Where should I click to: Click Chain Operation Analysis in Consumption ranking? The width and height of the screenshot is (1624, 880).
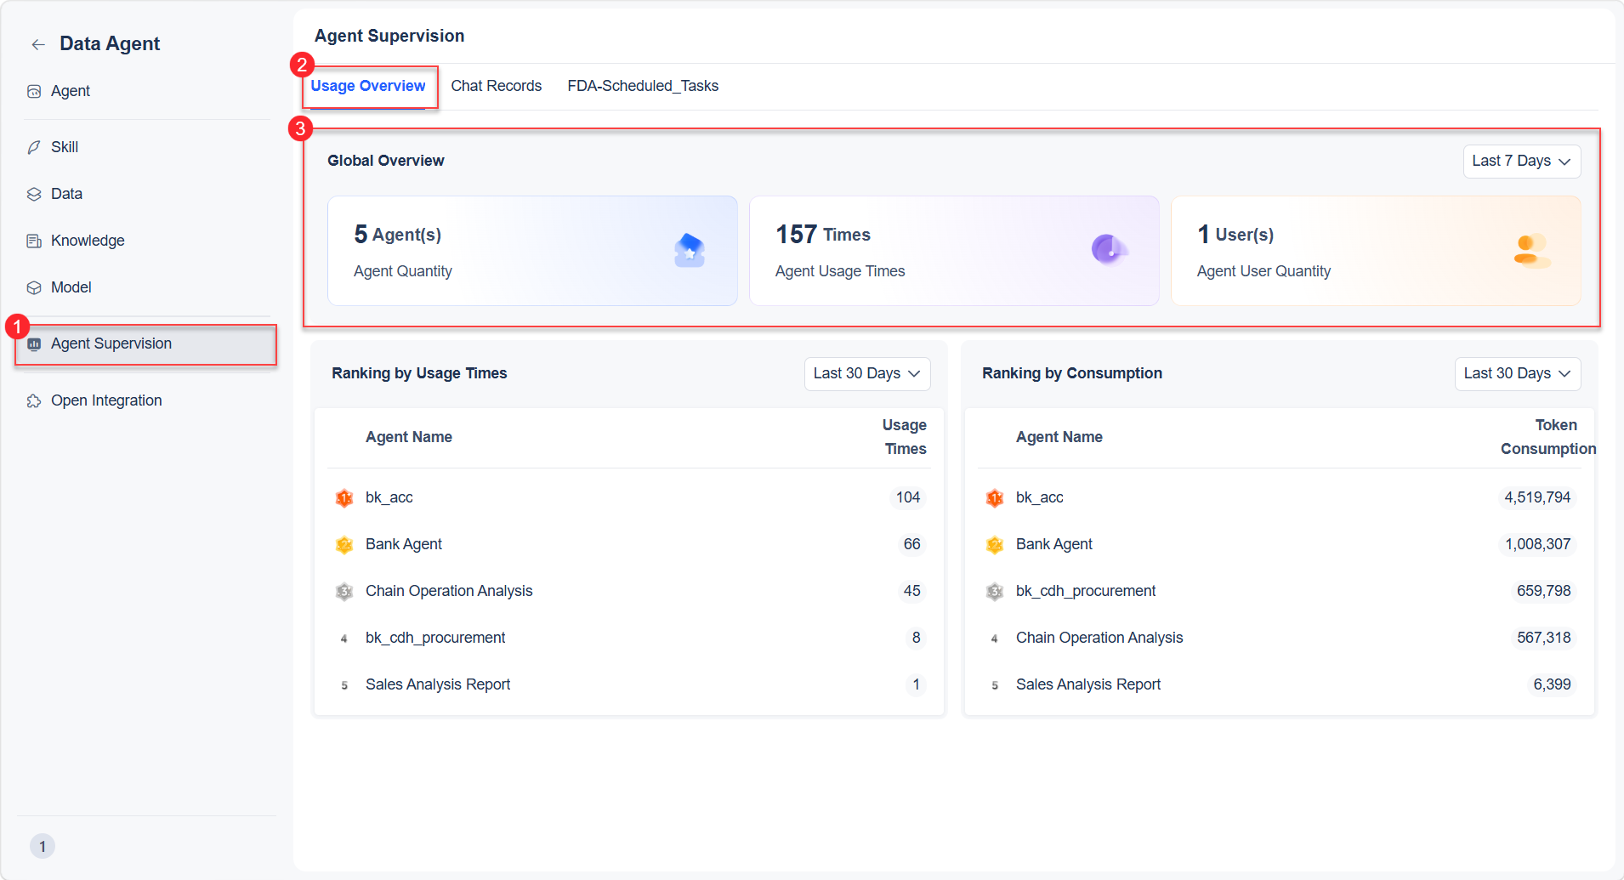(x=1099, y=638)
